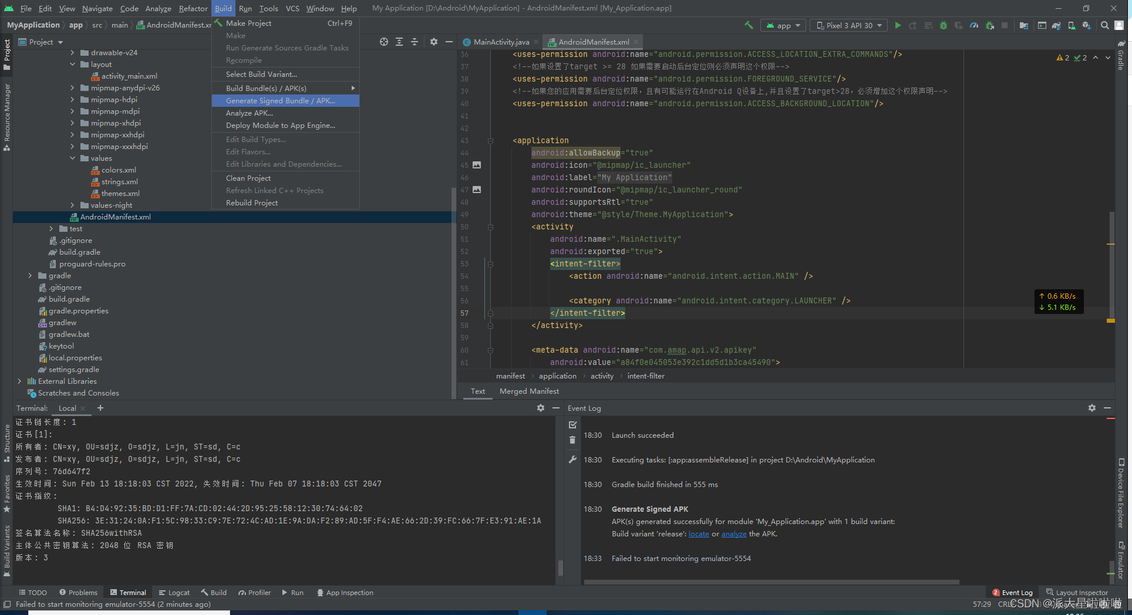Image resolution: width=1132 pixels, height=615 pixels.
Task: Click terminal vertical scrollbar thumb
Action: click(x=561, y=567)
